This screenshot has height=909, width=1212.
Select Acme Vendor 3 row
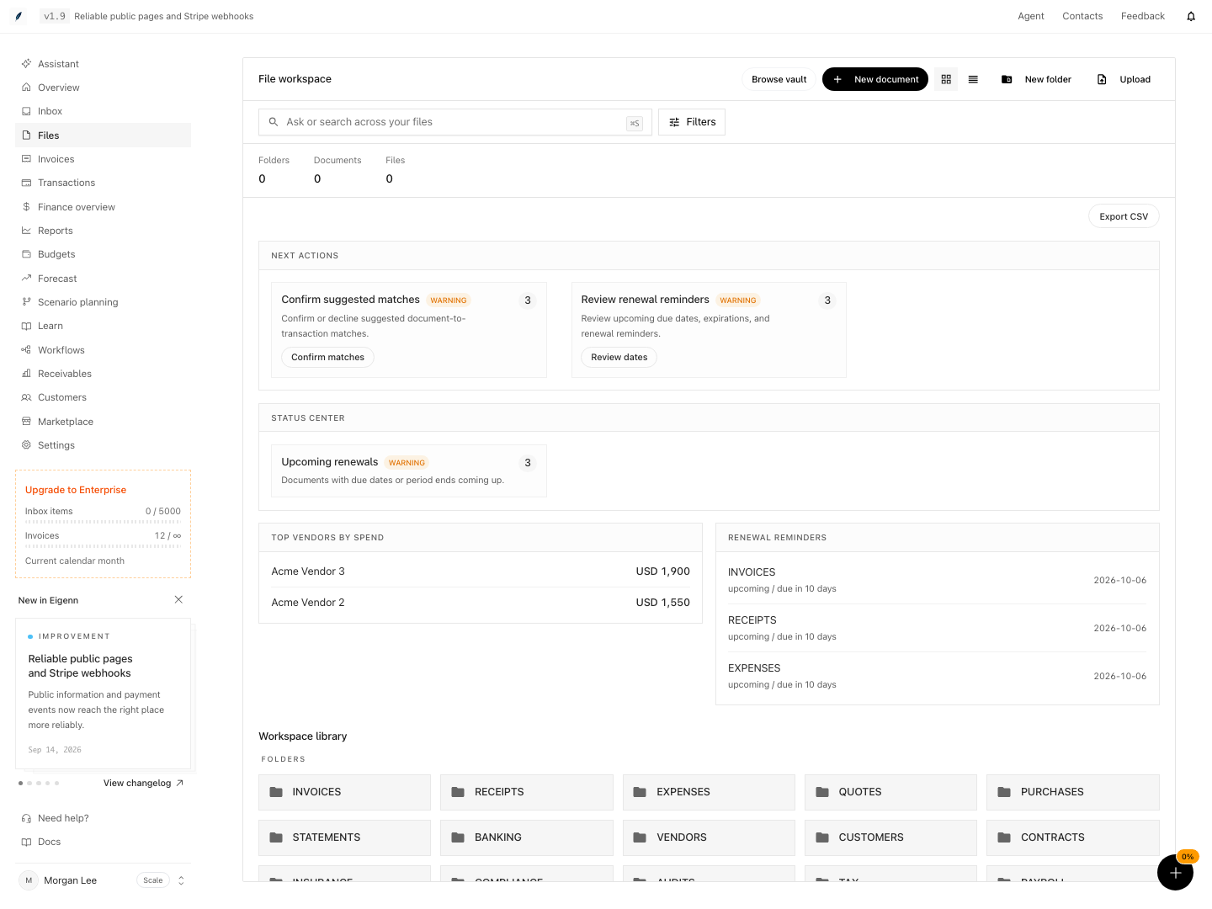pyautogui.click(x=481, y=571)
